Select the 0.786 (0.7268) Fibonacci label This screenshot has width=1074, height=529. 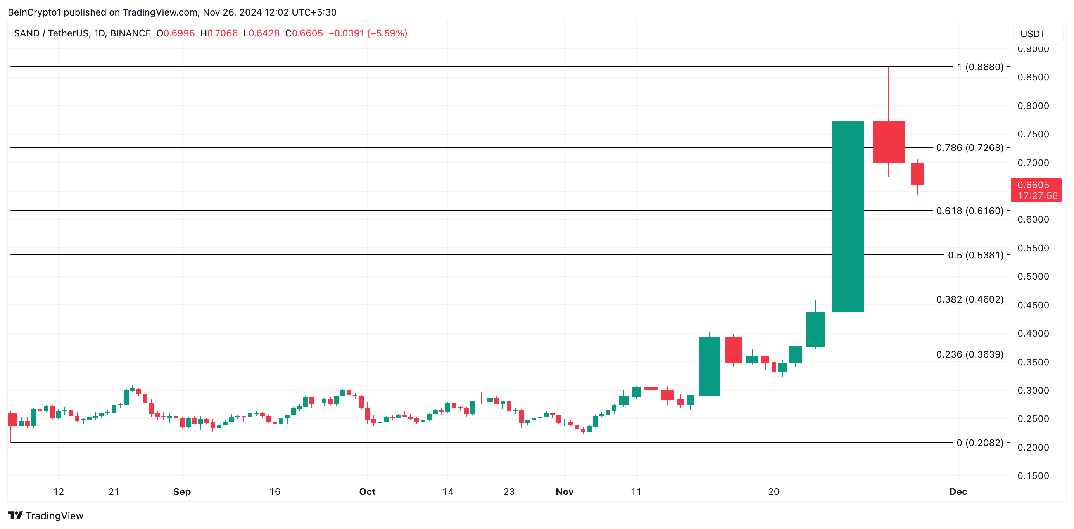pyautogui.click(x=970, y=148)
